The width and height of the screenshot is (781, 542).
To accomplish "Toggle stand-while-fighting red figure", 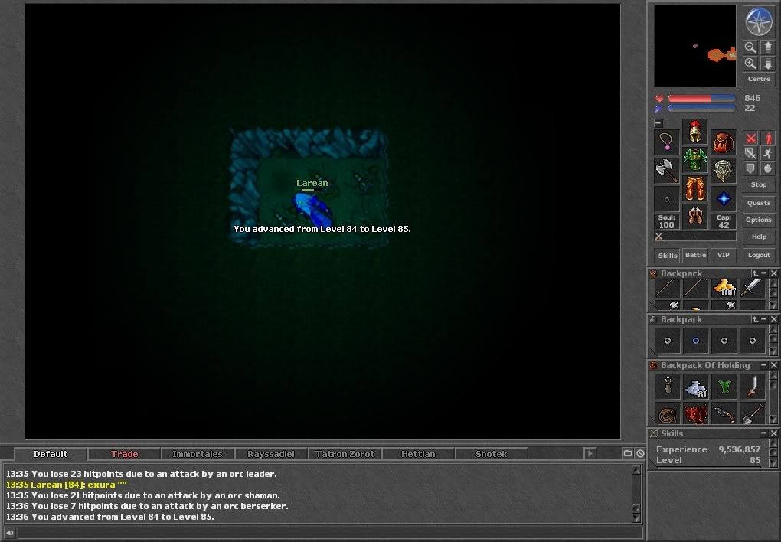I will pyautogui.click(x=768, y=138).
